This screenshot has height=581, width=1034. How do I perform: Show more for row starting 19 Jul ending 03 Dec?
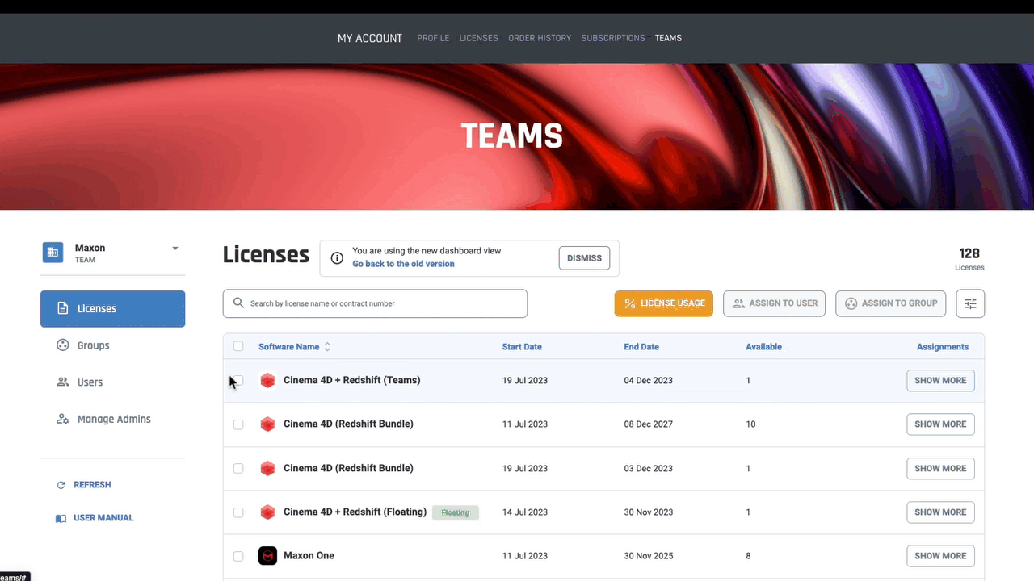coord(940,468)
